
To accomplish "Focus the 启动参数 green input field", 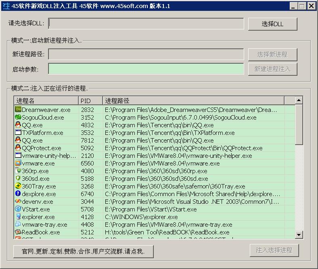I will coord(146,69).
